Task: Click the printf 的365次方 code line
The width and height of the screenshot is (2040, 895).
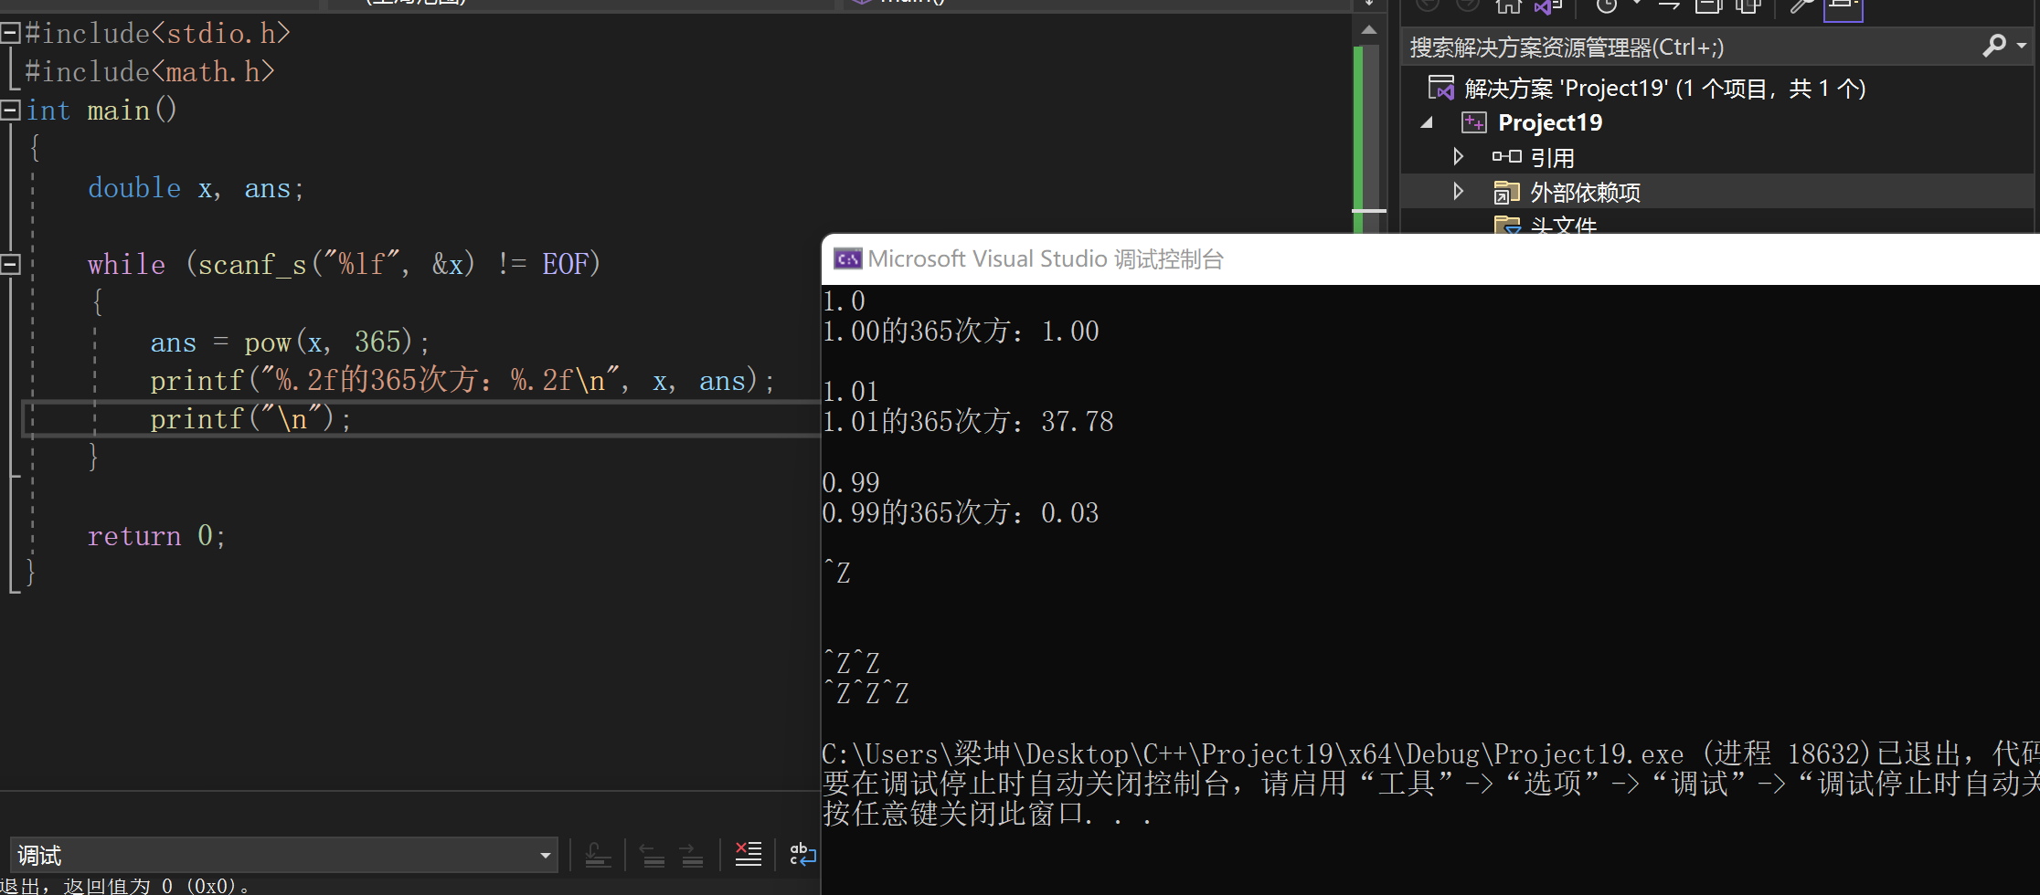Action: 462,380
